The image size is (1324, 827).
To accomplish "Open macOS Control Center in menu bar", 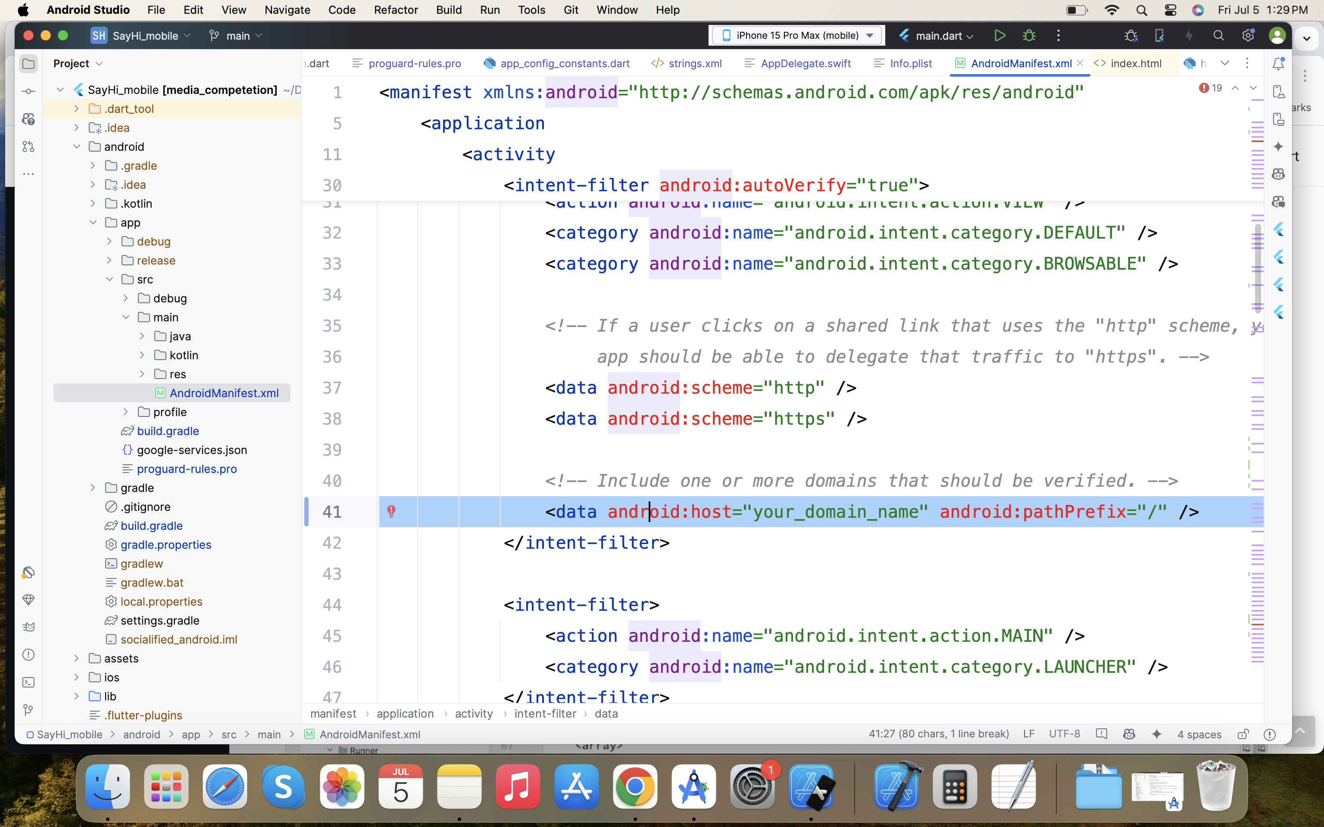I will [1170, 10].
